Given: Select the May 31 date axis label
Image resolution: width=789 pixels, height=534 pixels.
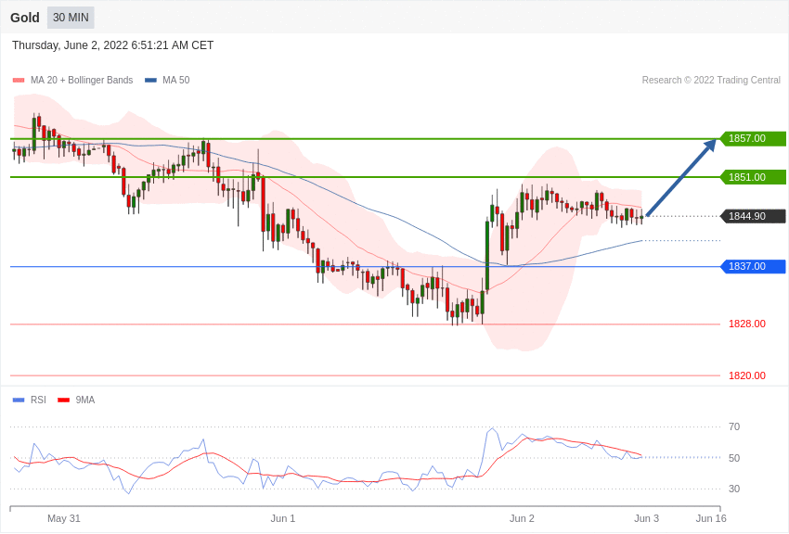Looking at the screenshot, I should tap(63, 518).
